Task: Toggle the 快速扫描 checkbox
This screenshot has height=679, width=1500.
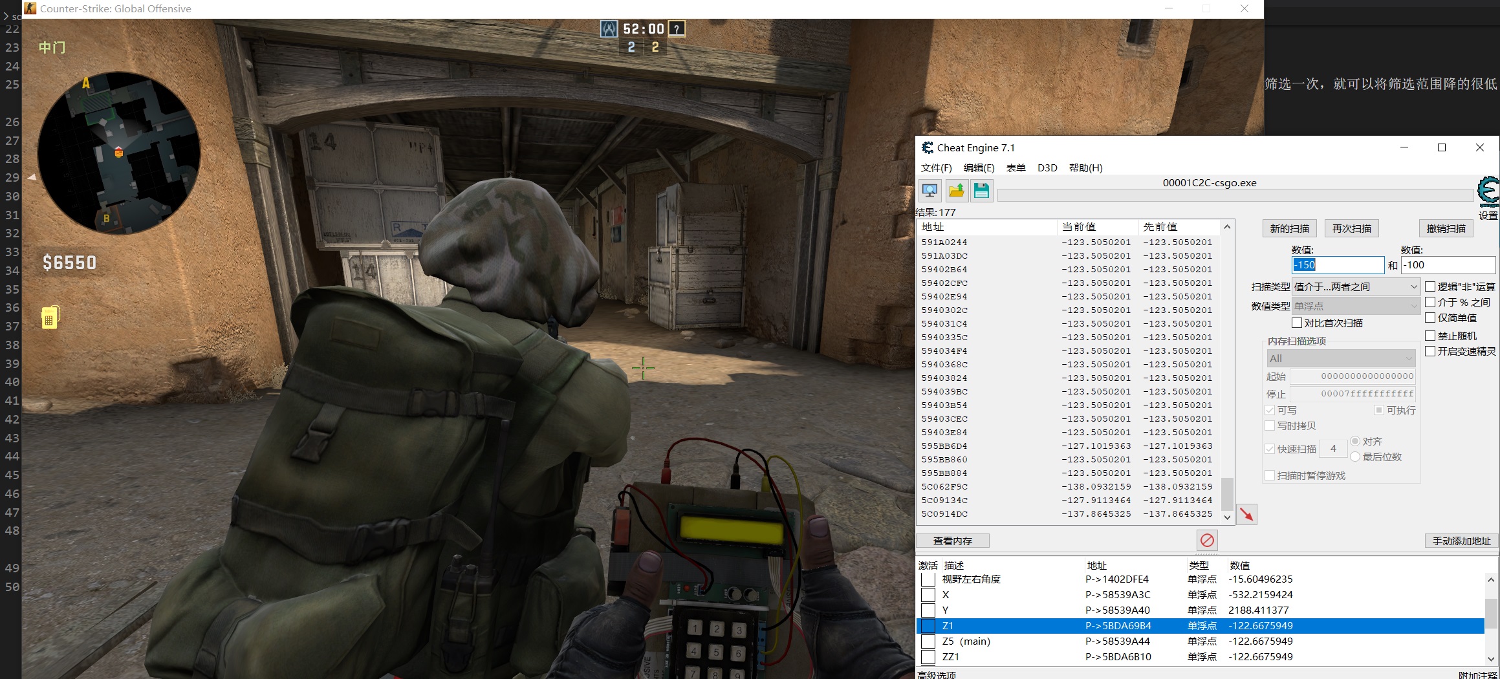Action: click(1270, 449)
